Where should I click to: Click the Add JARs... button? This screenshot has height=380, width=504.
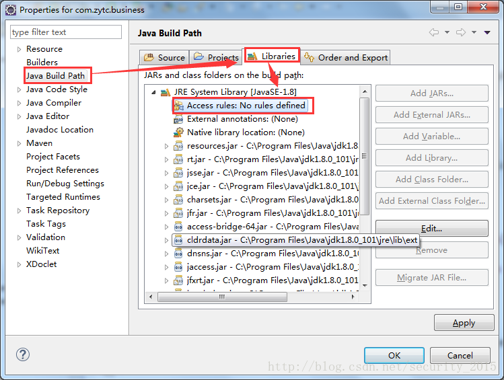[432, 93]
